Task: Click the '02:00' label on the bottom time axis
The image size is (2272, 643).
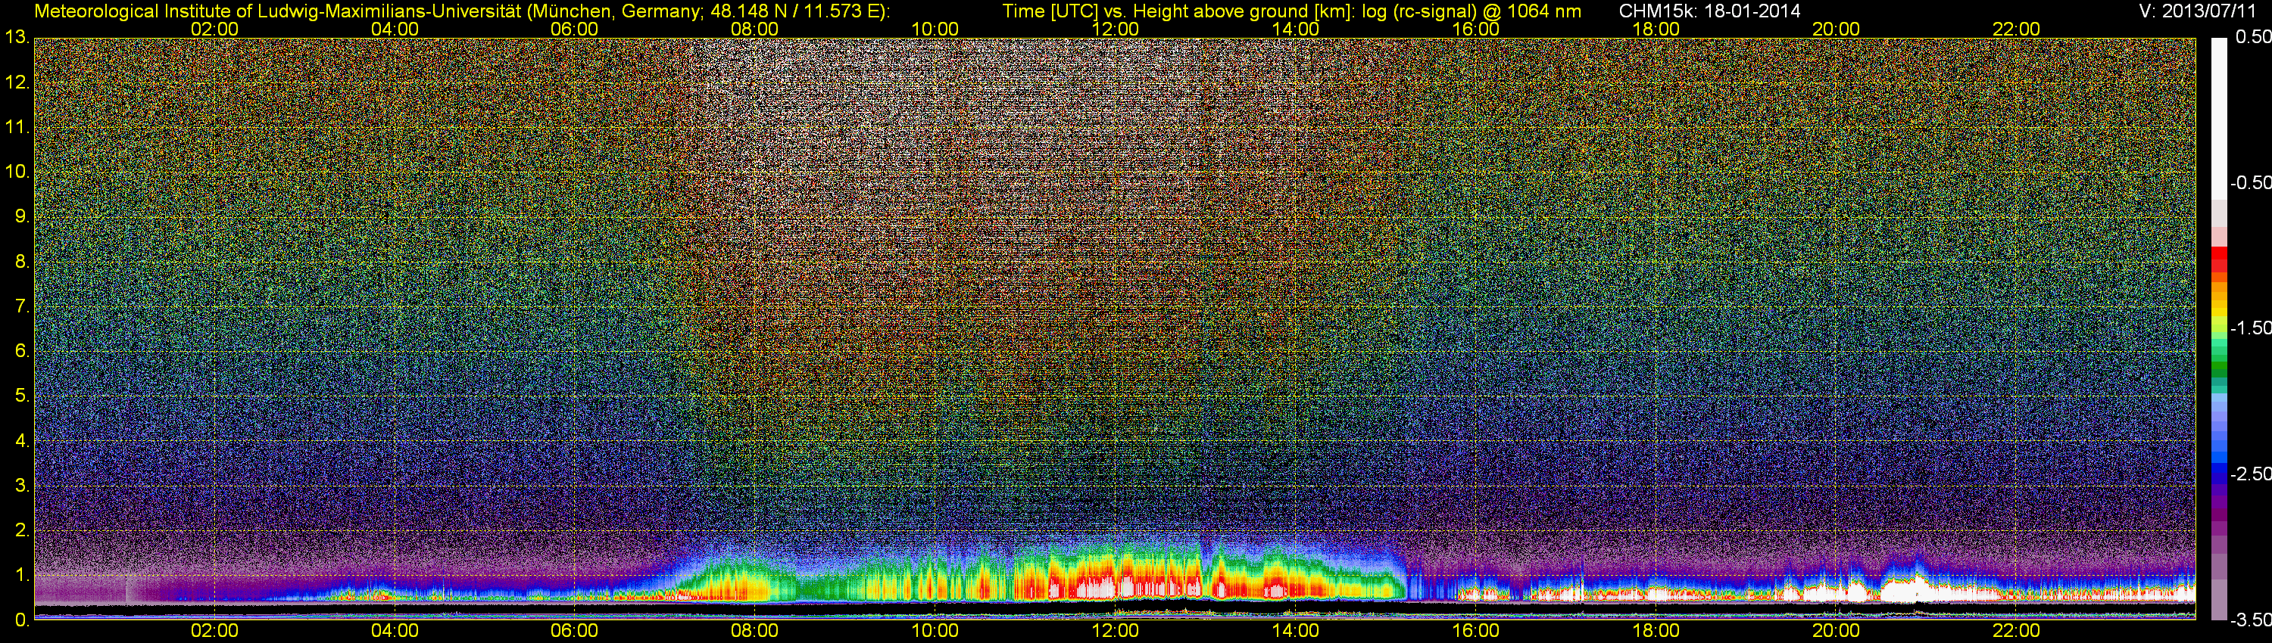Action: coord(214,631)
